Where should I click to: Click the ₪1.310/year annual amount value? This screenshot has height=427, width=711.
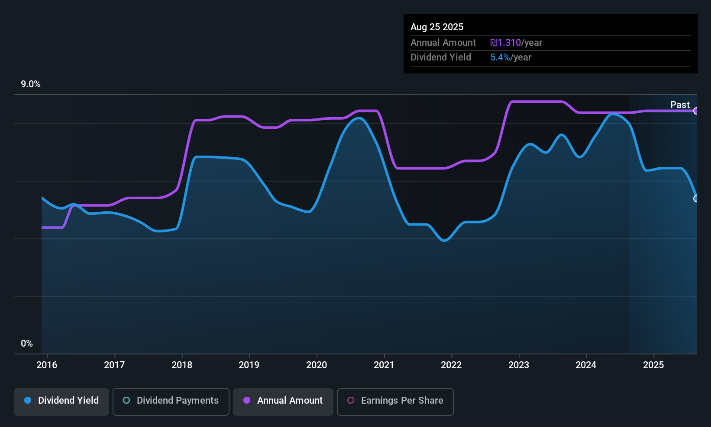[516, 42]
